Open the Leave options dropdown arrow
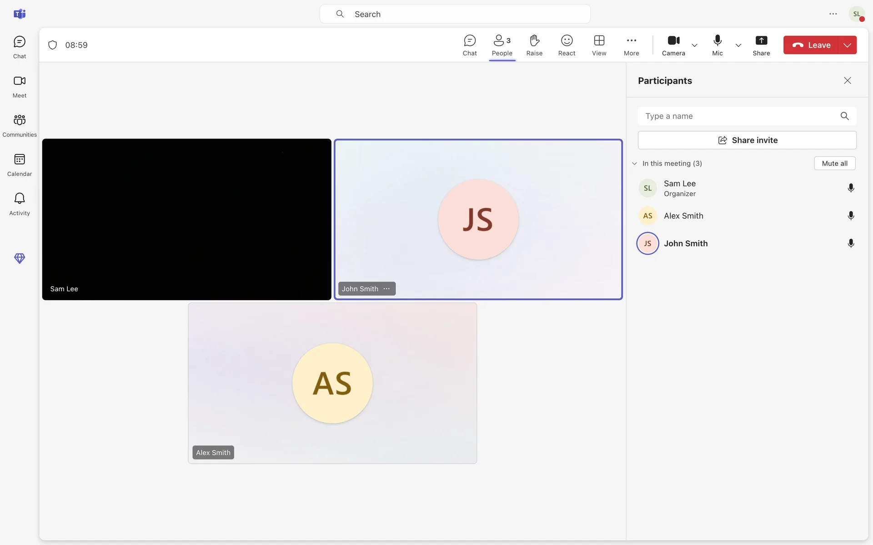 click(x=847, y=45)
